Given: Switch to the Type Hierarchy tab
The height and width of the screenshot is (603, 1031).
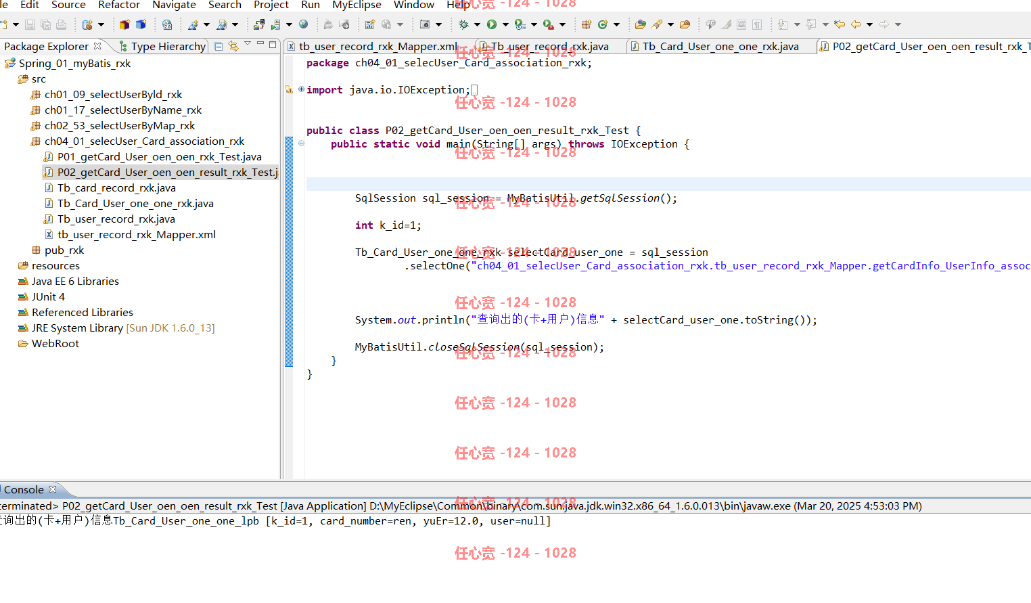Looking at the screenshot, I should click(162, 46).
